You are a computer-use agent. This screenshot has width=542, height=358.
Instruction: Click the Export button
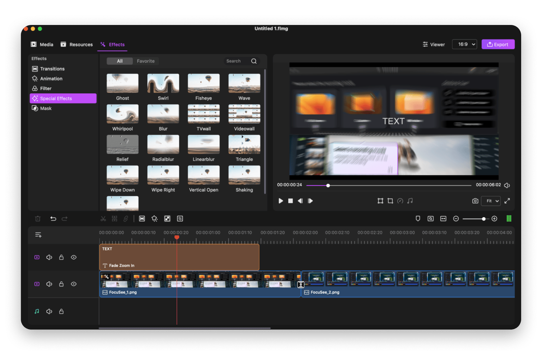click(498, 44)
